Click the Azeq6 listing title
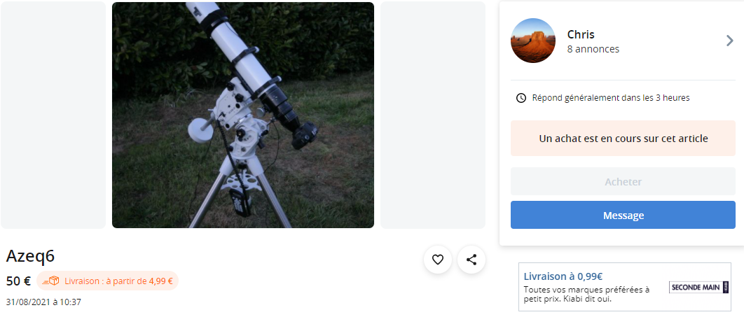The height and width of the screenshot is (317, 744). 30,256
